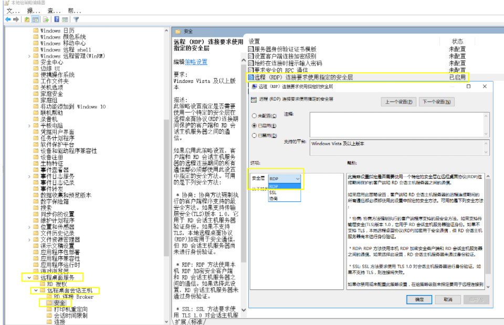The image size is (504, 325).
Task: Click the filter funnel toolbar icon
Action: click(x=76, y=19)
